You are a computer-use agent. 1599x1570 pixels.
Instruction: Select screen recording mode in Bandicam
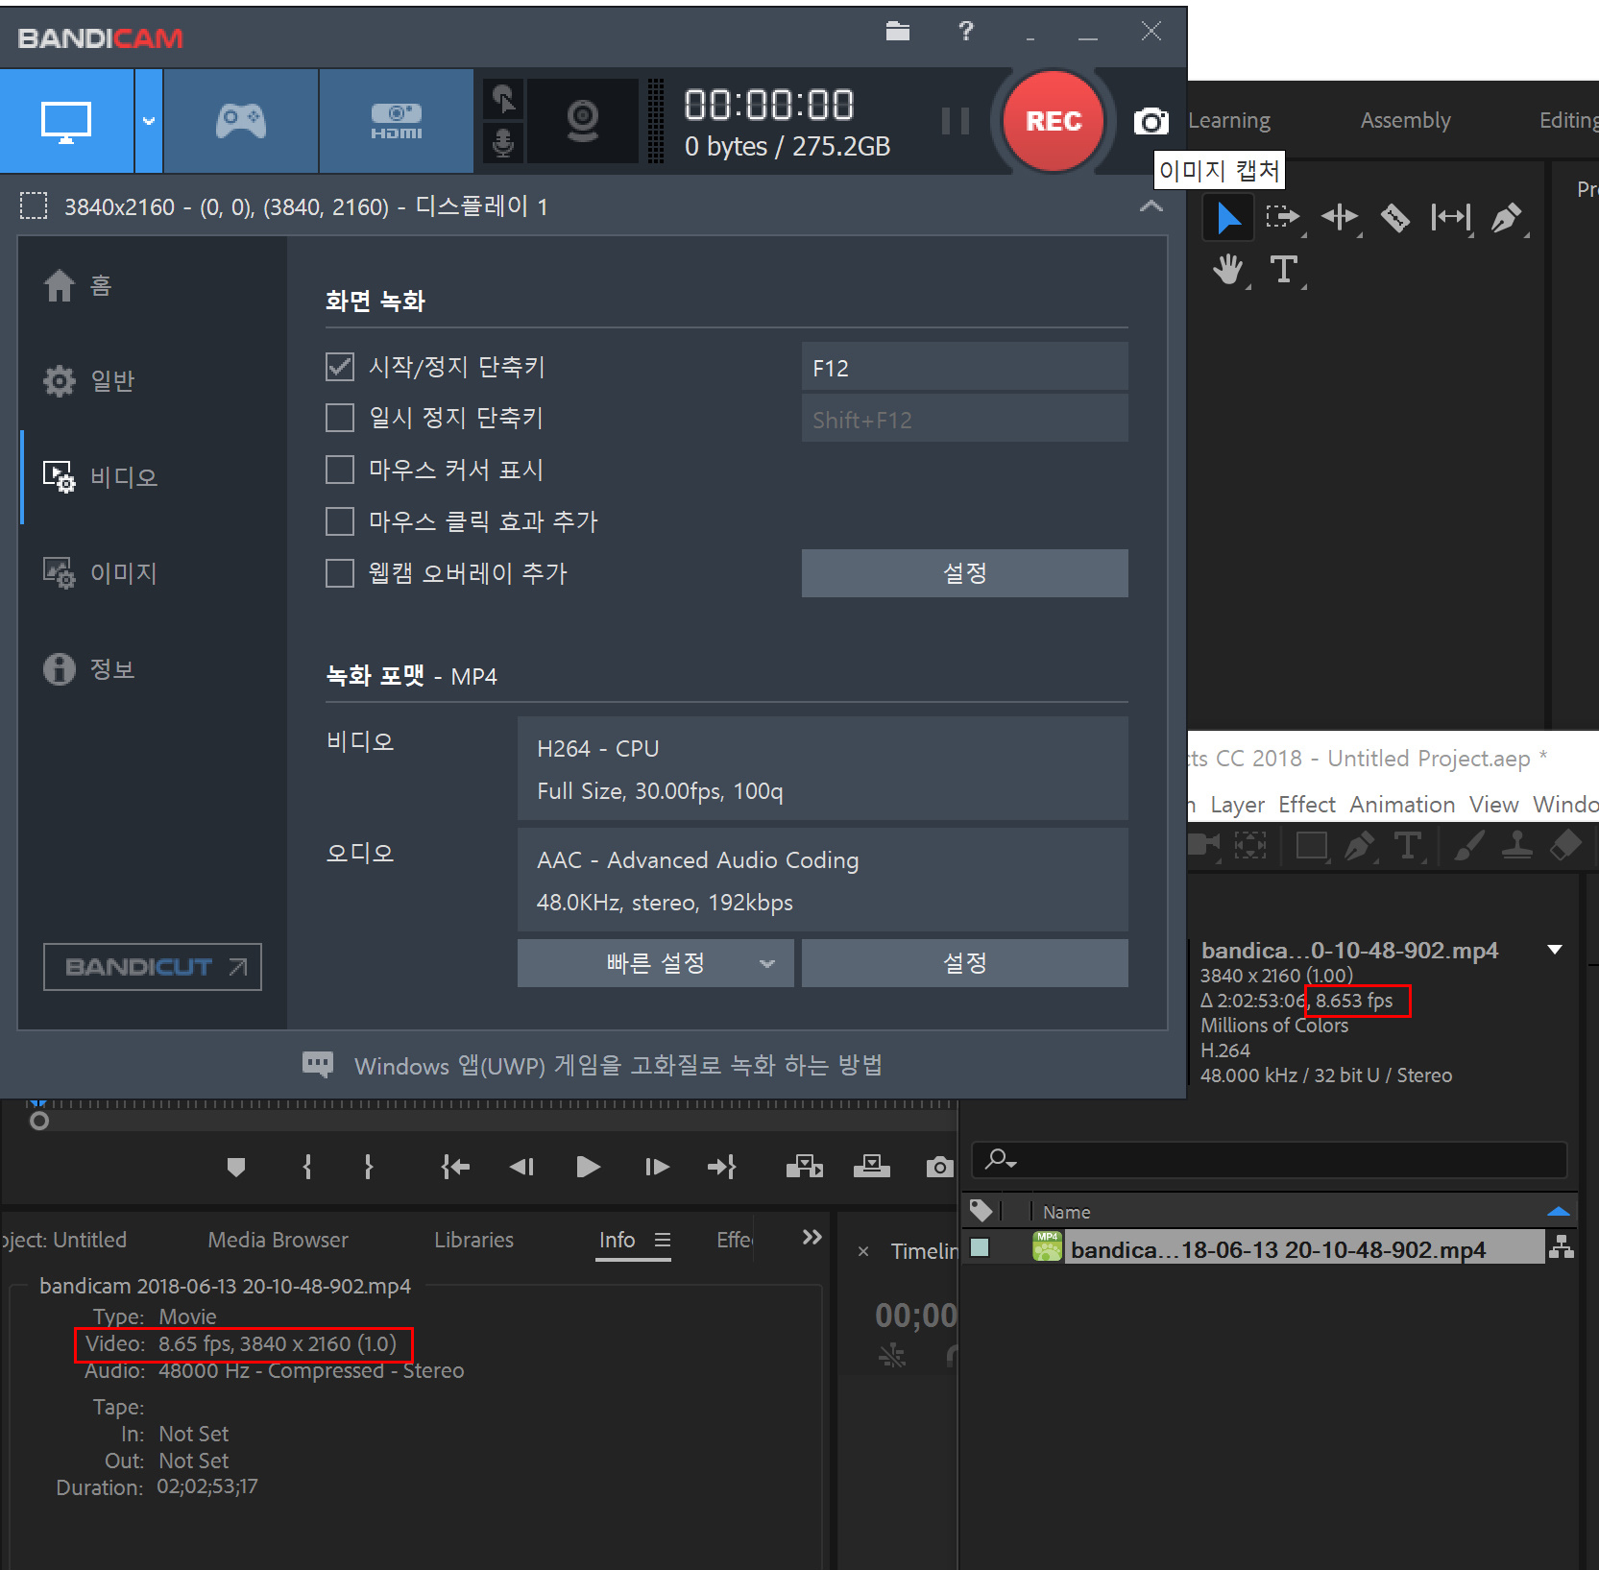[66, 121]
